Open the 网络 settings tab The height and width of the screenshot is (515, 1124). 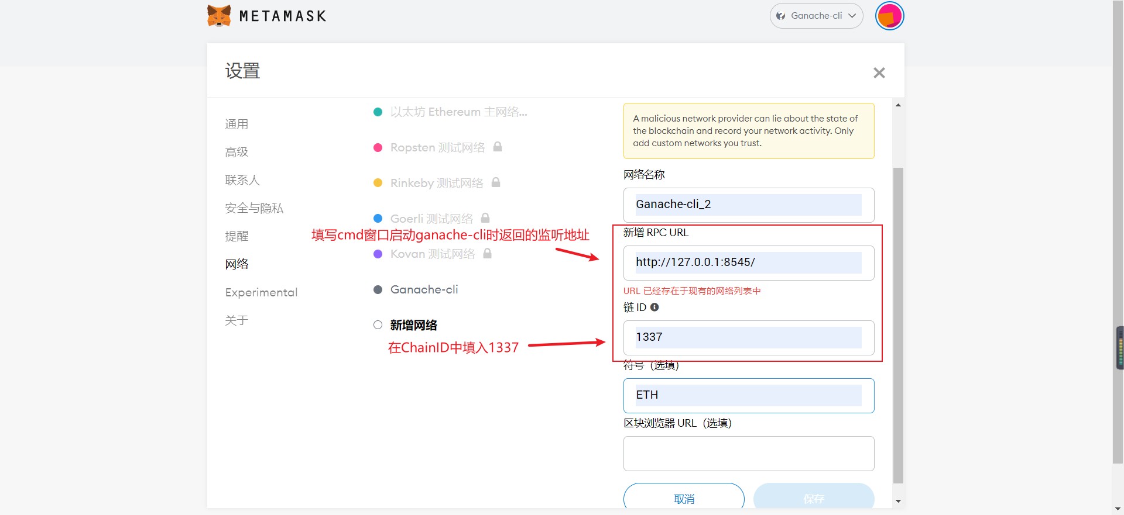(x=237, y=264)
